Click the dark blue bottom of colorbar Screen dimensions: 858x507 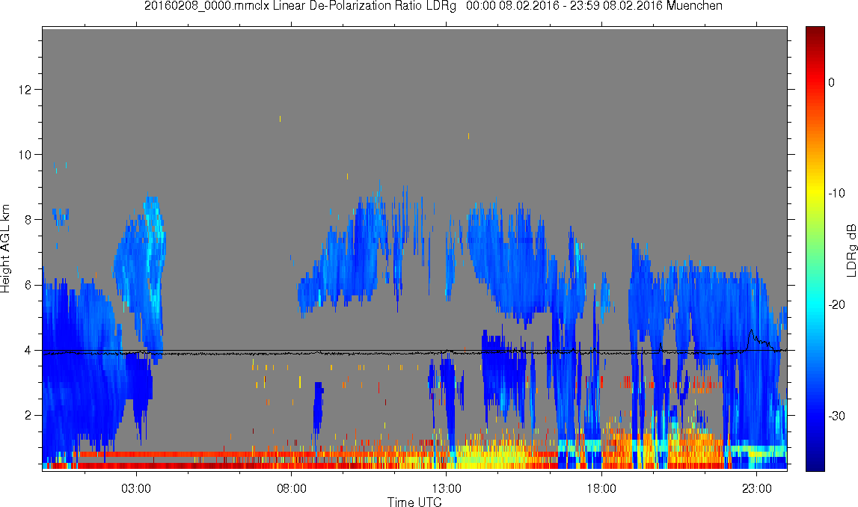click(815, 462)
